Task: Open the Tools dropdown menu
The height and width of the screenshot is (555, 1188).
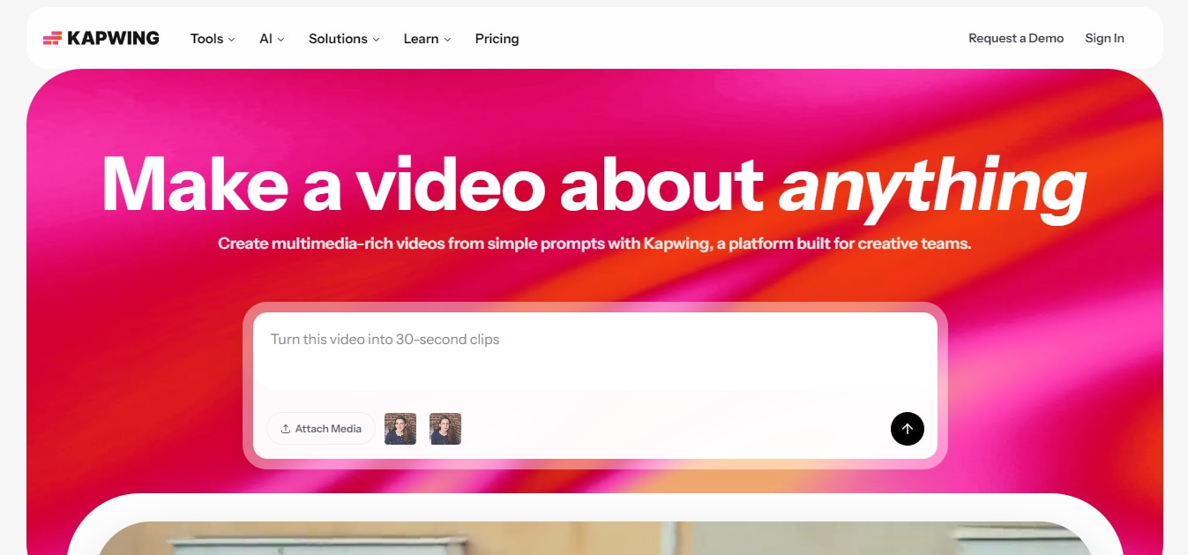Action: 213,39
